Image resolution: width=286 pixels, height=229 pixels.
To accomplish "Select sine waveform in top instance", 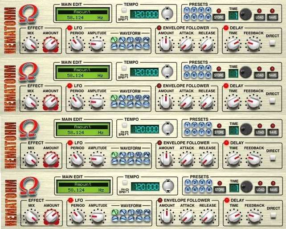I will (x=114, y=40).
